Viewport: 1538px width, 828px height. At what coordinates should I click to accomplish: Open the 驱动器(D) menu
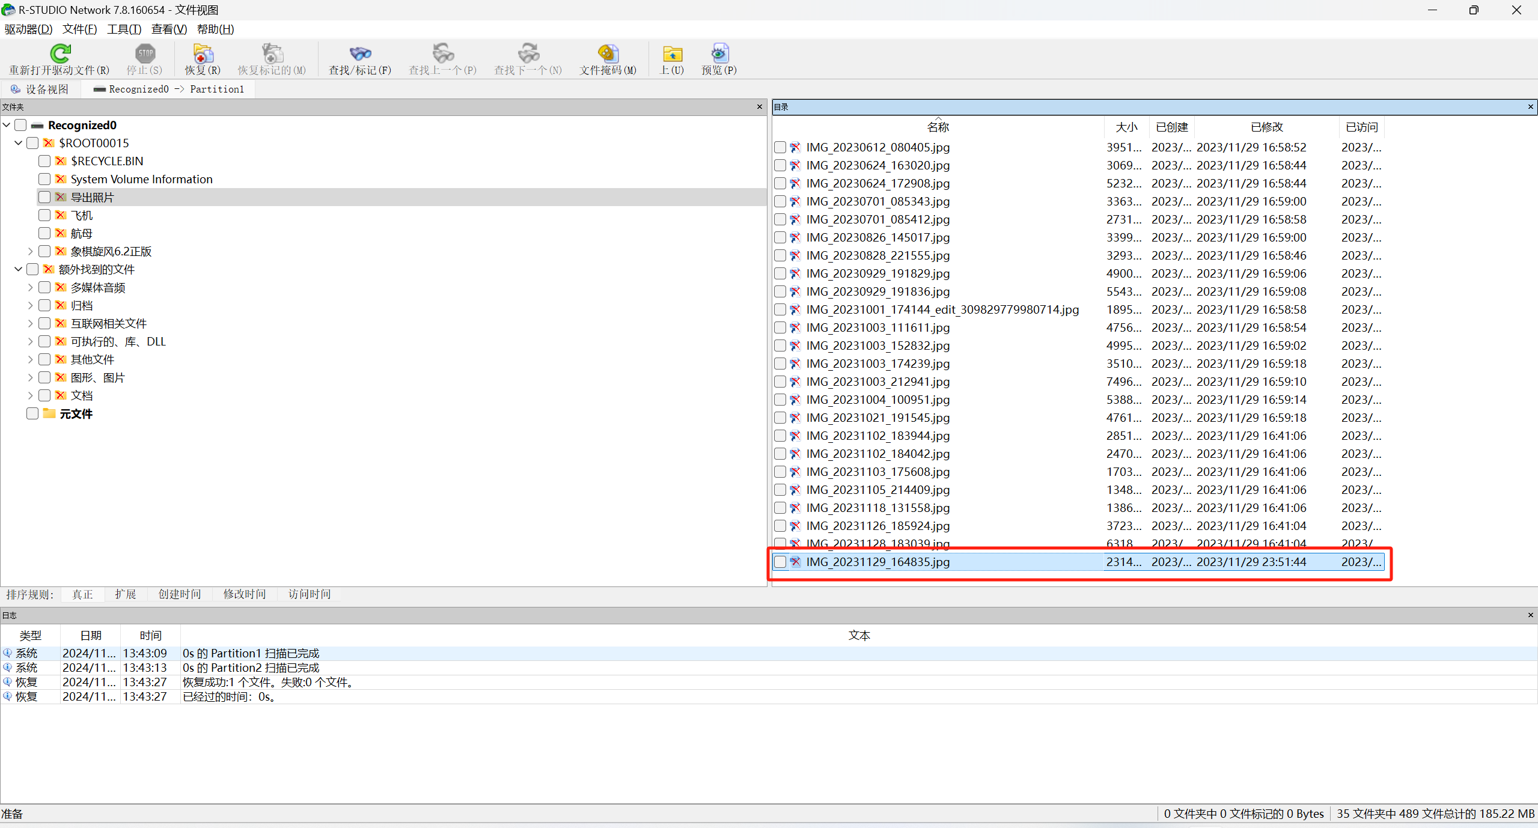28,29
